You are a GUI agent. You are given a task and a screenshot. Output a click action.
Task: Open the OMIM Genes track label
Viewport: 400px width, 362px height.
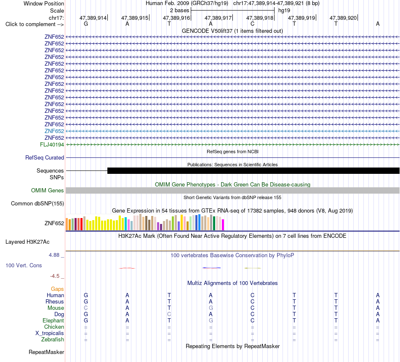click(48, 191)
